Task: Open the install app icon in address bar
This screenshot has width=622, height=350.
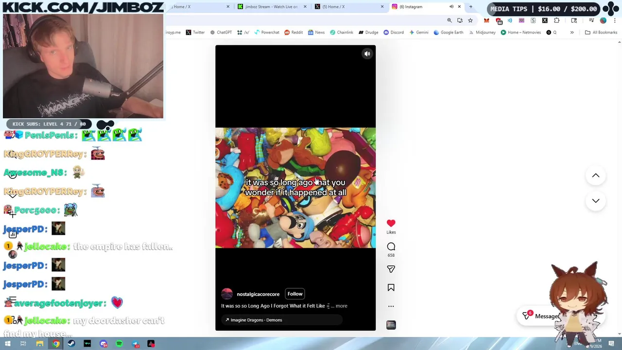Action: [x=460, y=20]
